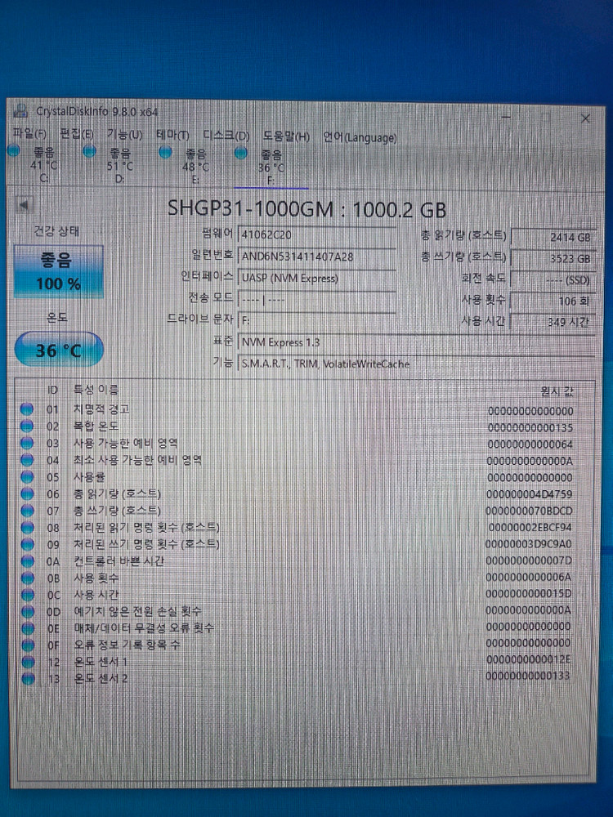
Task: Click the status dot for attribute 08
Action: 27,527
